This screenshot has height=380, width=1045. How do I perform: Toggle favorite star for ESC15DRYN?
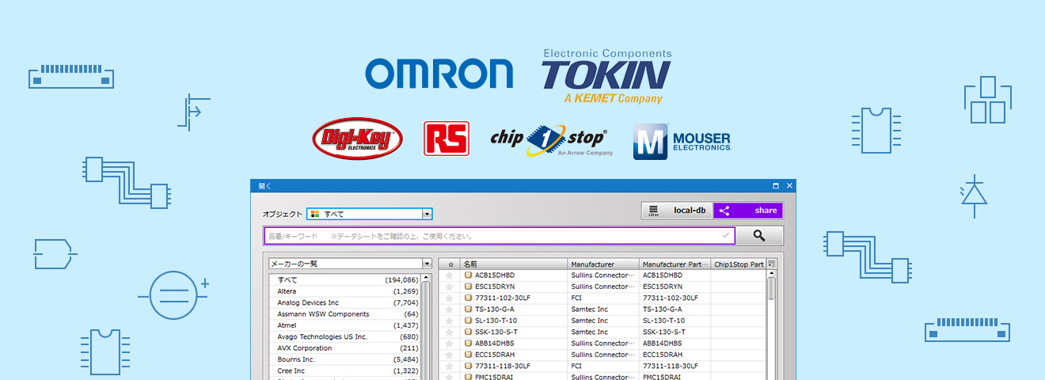(x=450, y=287)
